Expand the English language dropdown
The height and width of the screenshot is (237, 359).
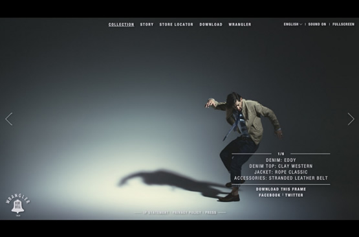pos(293,25)
